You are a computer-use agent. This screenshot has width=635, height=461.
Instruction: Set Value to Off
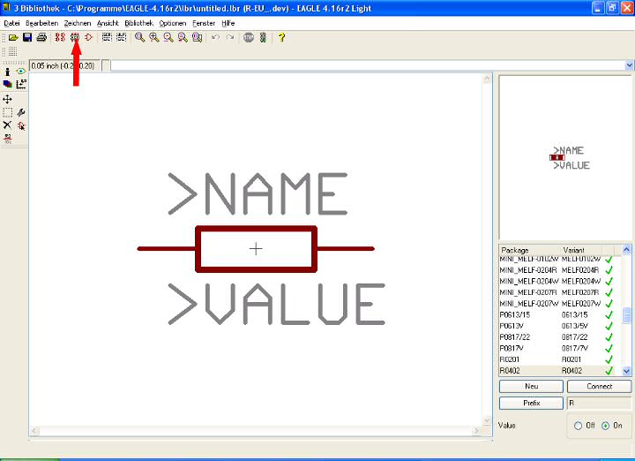click(x=579, y=426)
